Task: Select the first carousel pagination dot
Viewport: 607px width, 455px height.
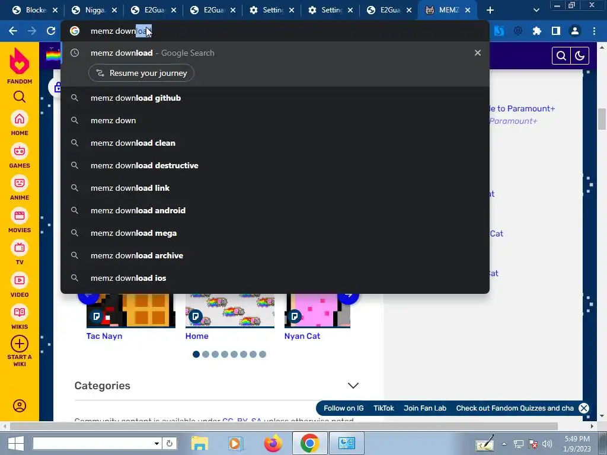Action: point(196,354)
